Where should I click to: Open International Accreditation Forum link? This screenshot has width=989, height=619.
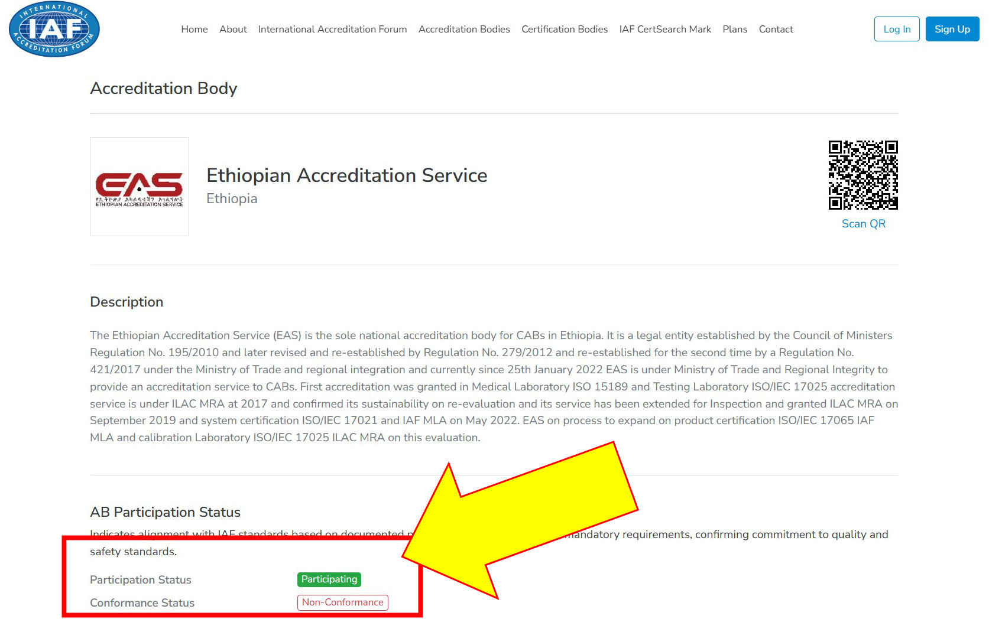332,29
